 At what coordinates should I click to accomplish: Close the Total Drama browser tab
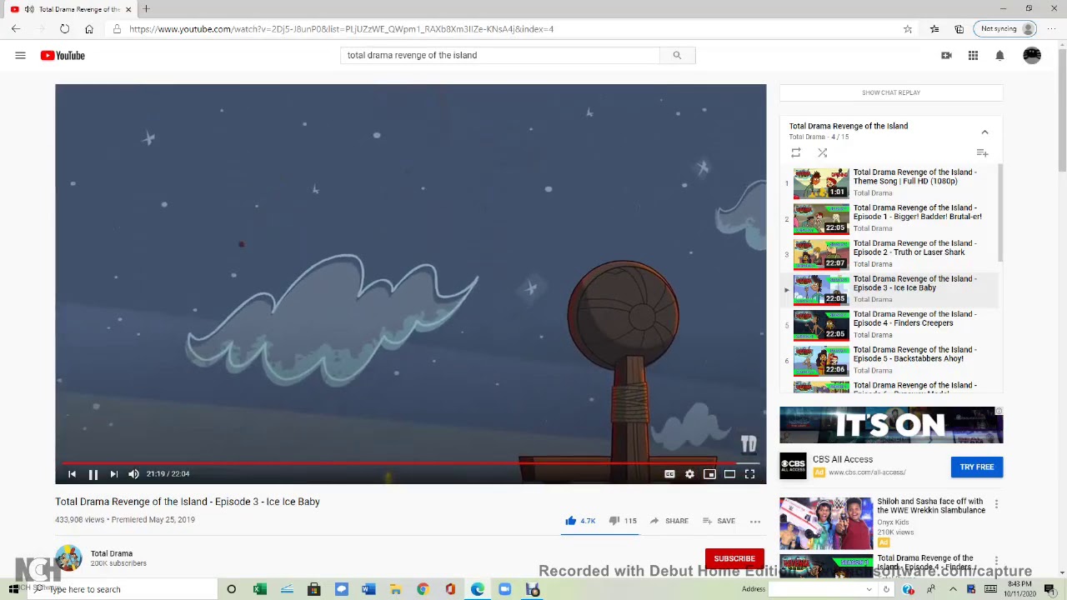[128, 9]
